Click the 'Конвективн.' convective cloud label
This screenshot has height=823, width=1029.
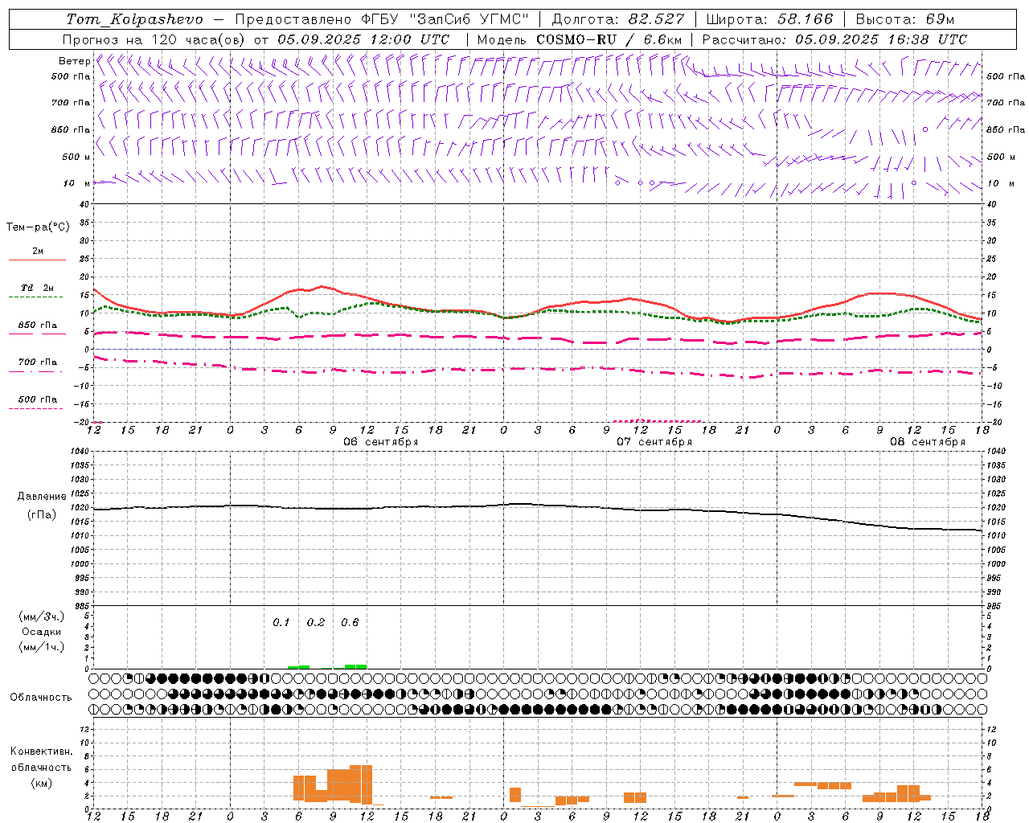pyautogui.click(x=41, y=751)
